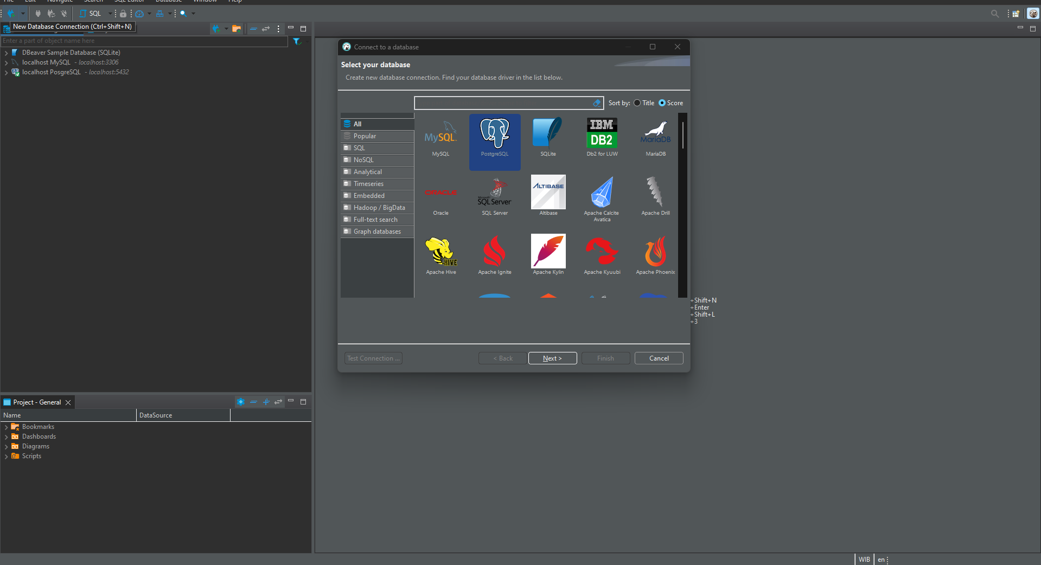Expand the Scripts folder in Project panel
Viewport: 1041px width, 565px height.
click(6, 457)
